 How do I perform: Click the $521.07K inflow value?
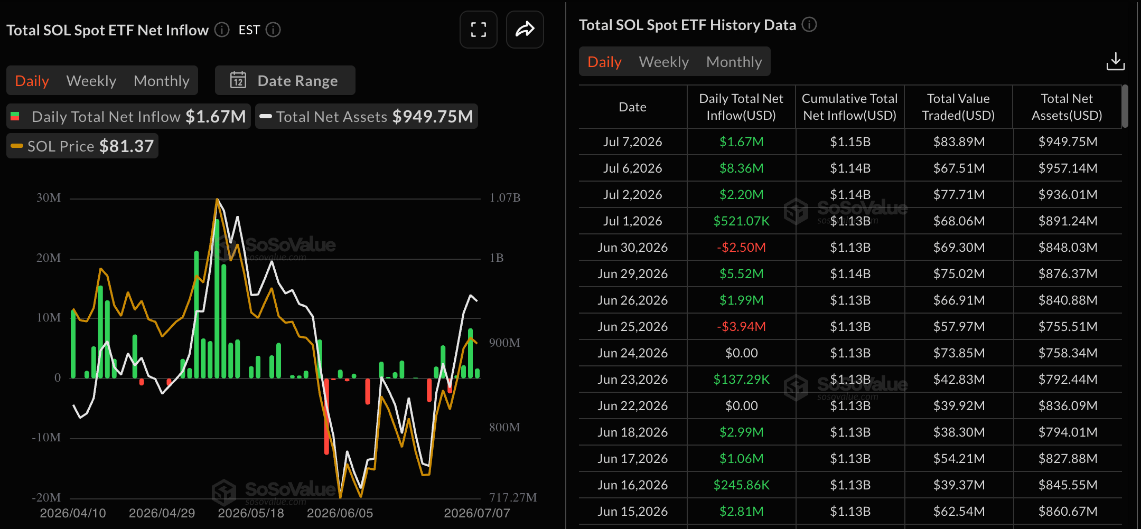(742, 221)
